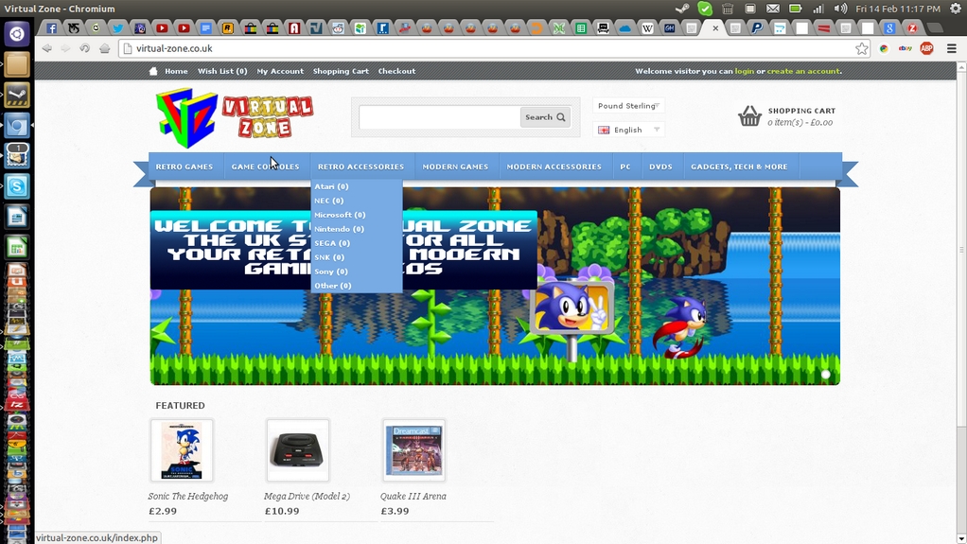Screen dimensions: 967x544
Task: Open the Wish List (0) link
Action: pyautogui.click(x=222, y=71)
